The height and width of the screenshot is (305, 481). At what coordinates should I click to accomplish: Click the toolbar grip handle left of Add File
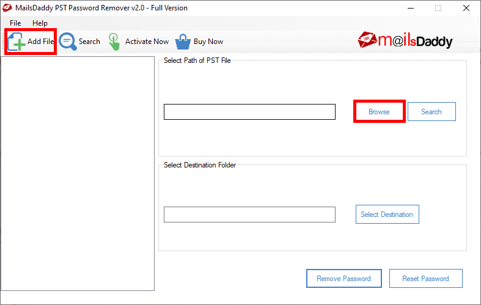pyautogui.click(x=4, y=42)
